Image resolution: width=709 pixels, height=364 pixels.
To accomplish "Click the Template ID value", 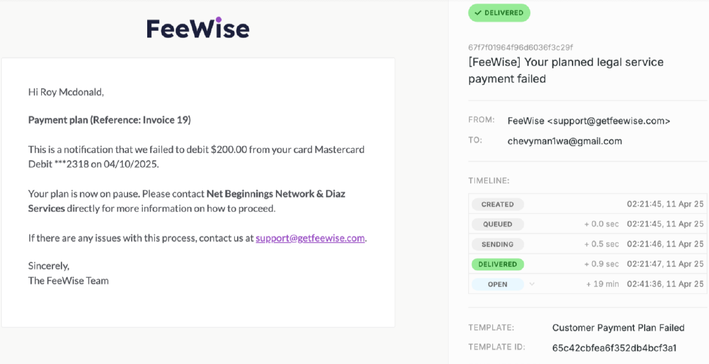I will 614,348.
